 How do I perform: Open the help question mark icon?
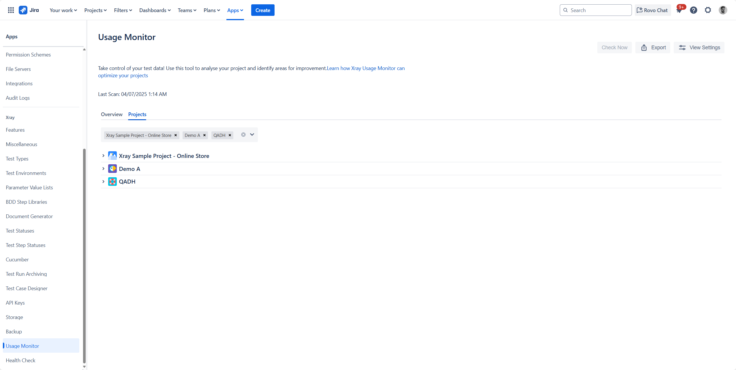coord(694,10)
